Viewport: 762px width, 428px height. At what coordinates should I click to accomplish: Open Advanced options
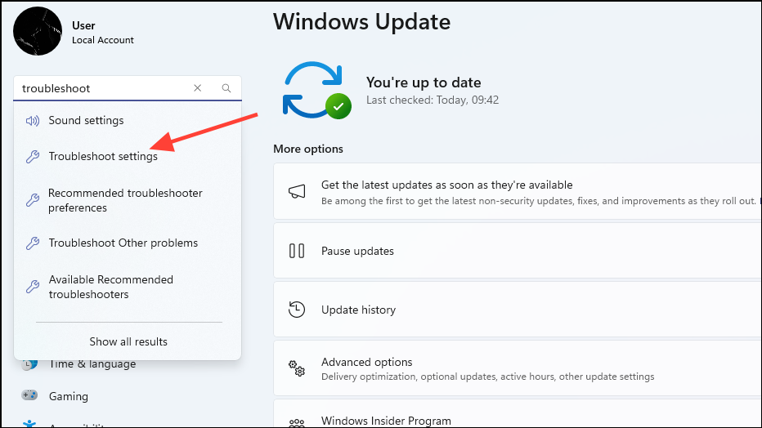click(518, 368)
